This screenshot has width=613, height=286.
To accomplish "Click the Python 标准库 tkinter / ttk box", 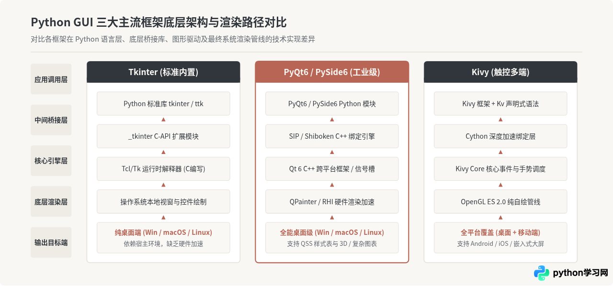I will (163, 104).
